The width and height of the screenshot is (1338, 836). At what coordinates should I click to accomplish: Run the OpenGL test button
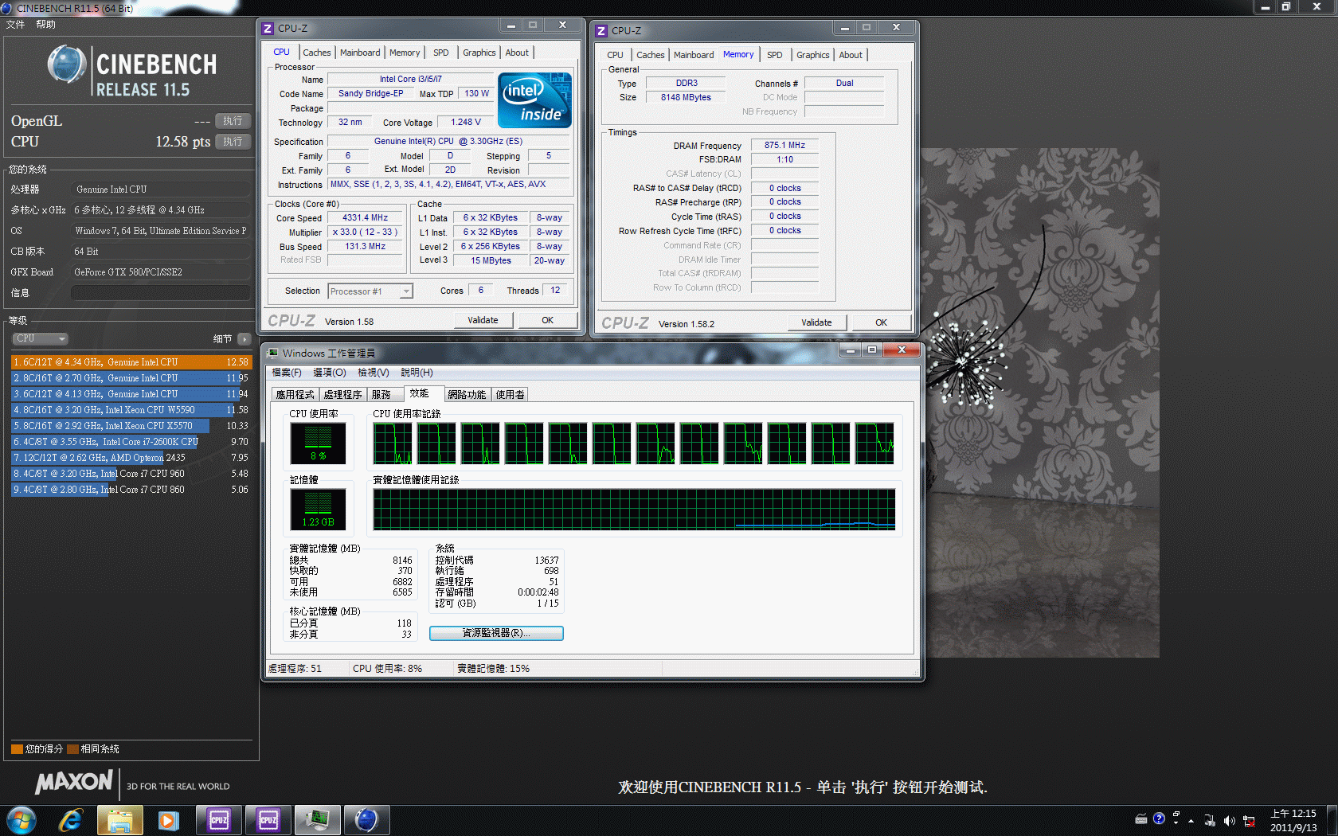point(233,121)
